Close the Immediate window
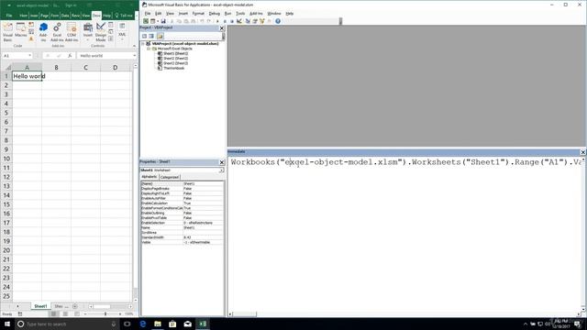 point(583,152)
